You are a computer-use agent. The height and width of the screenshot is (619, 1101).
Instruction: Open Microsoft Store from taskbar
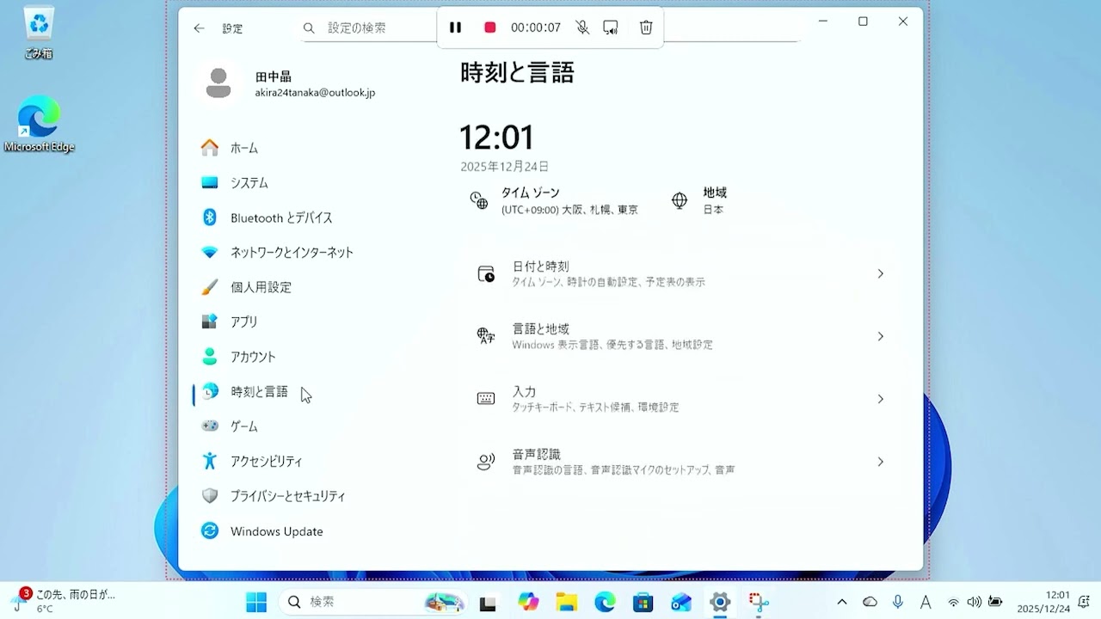click(643, 603)
